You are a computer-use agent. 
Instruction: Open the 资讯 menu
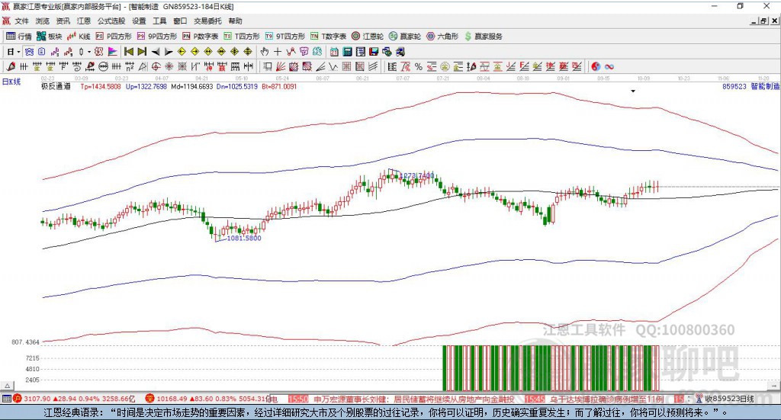pyautogui.click(x=63, y=21)
